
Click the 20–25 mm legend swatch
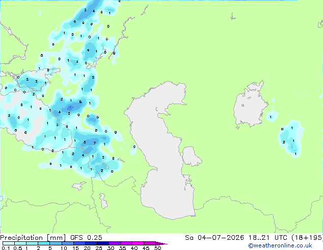(91, 243)
